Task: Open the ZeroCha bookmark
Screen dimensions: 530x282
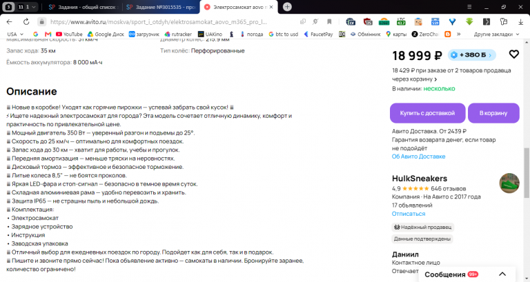Action: pos(425,34)
